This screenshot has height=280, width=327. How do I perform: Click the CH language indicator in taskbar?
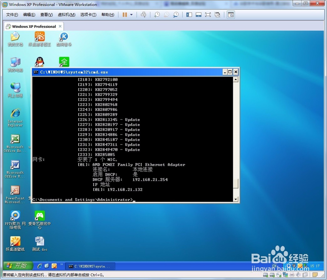274,266
